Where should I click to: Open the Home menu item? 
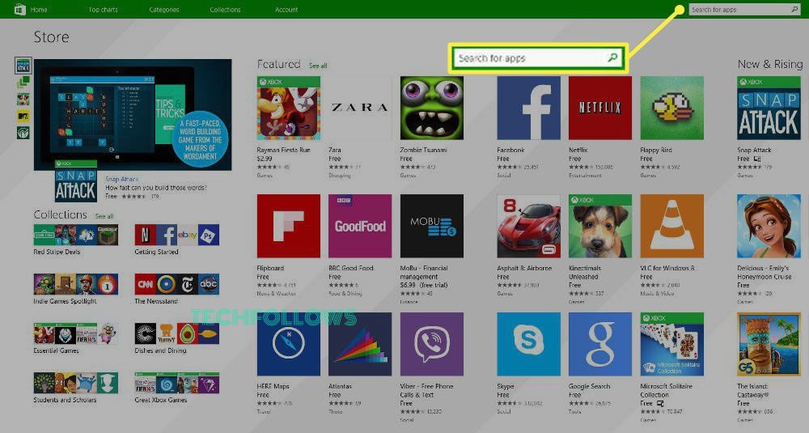point(39,9)
